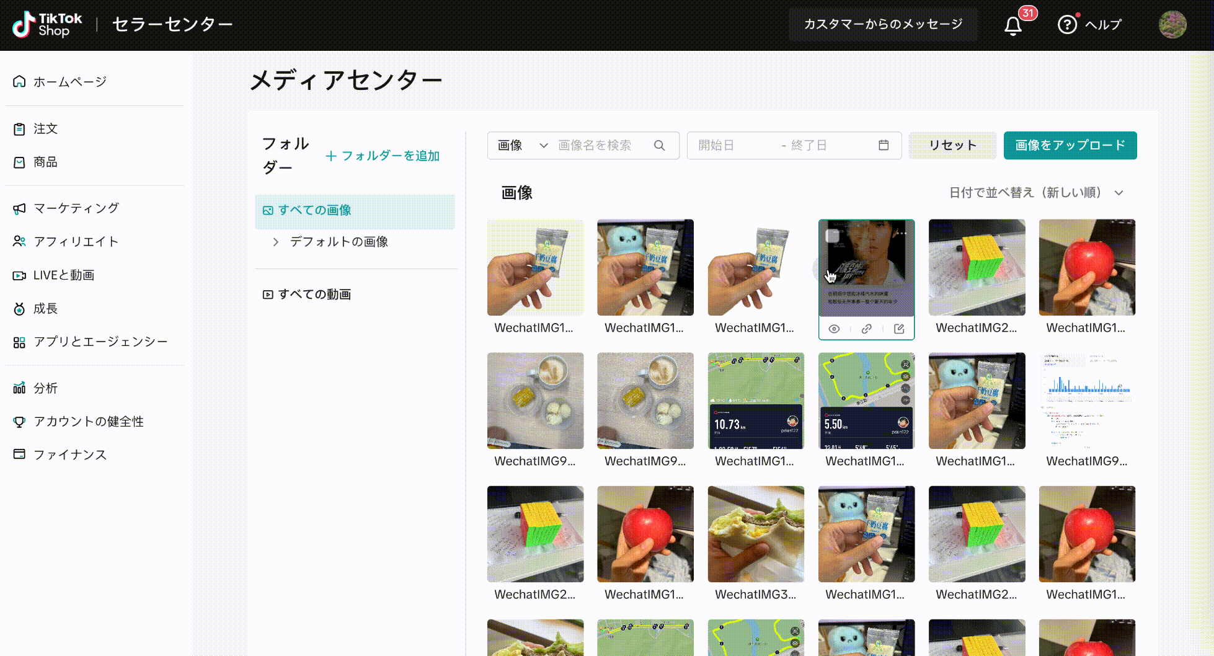Open the user profile avatar
Image resolution: width=1214 pixels, height=656 pixels.
pyautogui.click(x=1172, y=25)
